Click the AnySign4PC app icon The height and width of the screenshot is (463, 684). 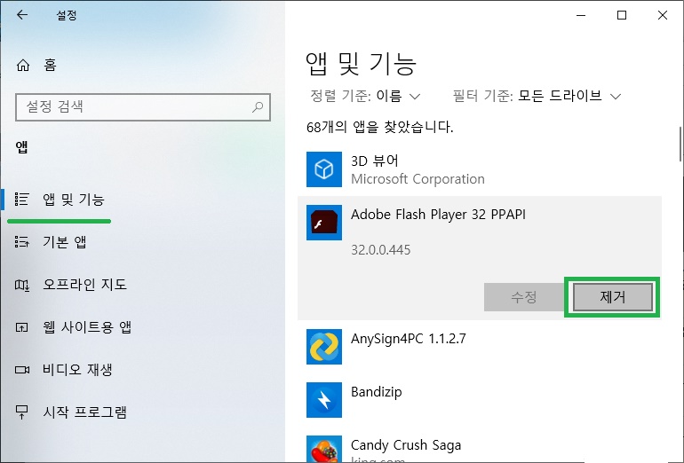click(x=324, y=347)
